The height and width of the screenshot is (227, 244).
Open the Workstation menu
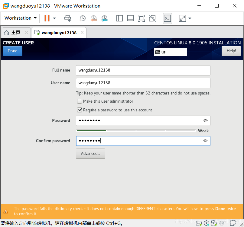point(21,18)
